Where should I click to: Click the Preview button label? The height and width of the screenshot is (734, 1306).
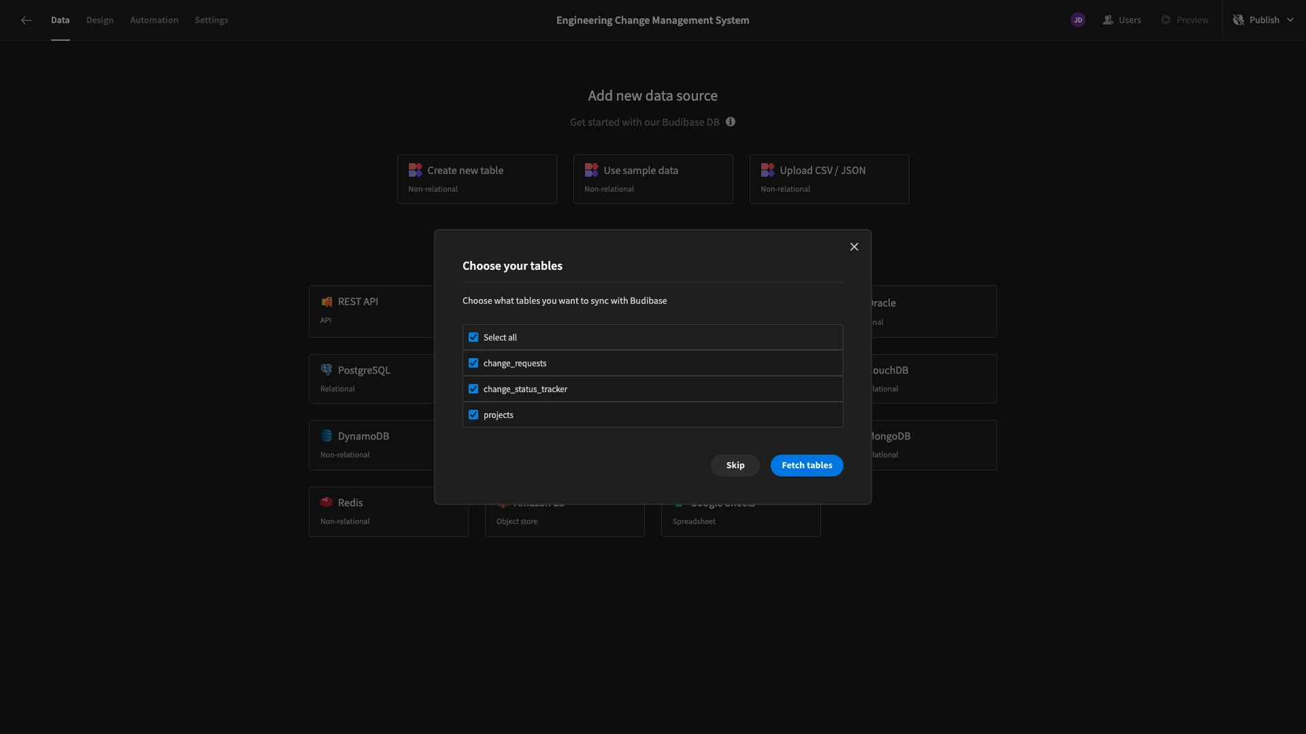click(x=1192, y=20)
